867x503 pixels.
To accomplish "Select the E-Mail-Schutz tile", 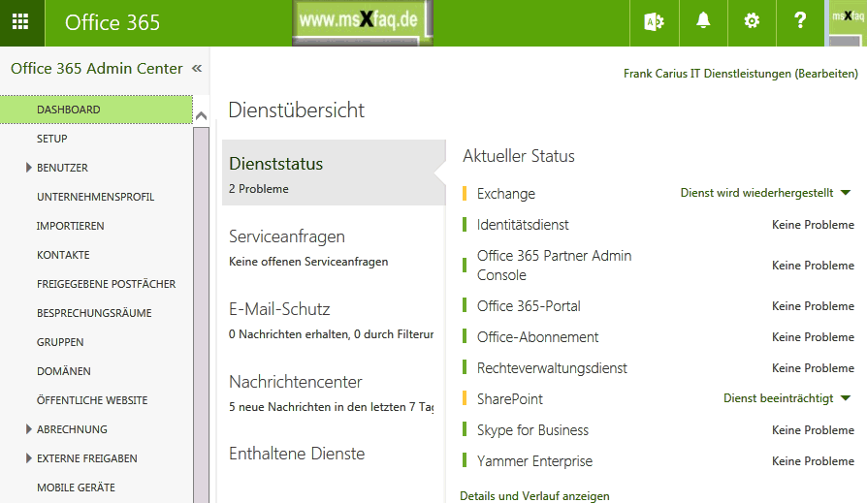I will (x=334, y=320).
